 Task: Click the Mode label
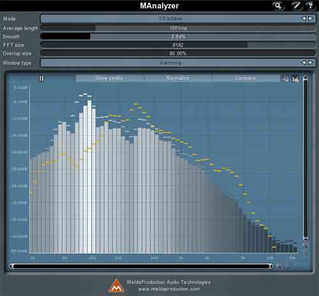point(10,19)
